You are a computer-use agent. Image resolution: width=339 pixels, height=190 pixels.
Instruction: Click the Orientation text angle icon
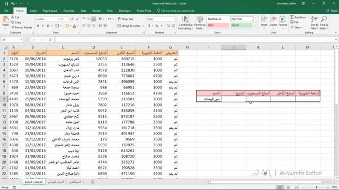pos(101,19)
